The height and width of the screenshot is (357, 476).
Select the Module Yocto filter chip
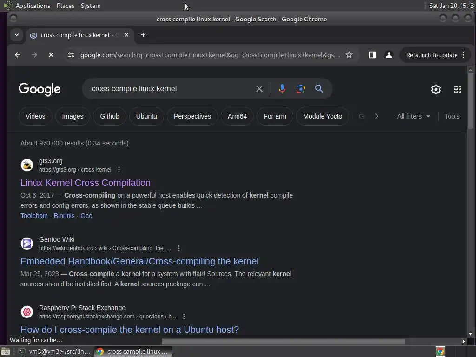(x=323, y=116)
